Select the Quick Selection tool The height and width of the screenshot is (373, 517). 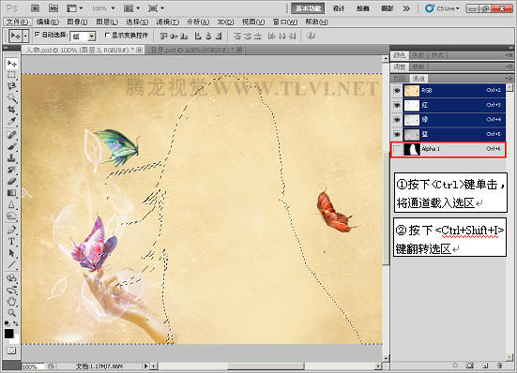click(12, 97)
